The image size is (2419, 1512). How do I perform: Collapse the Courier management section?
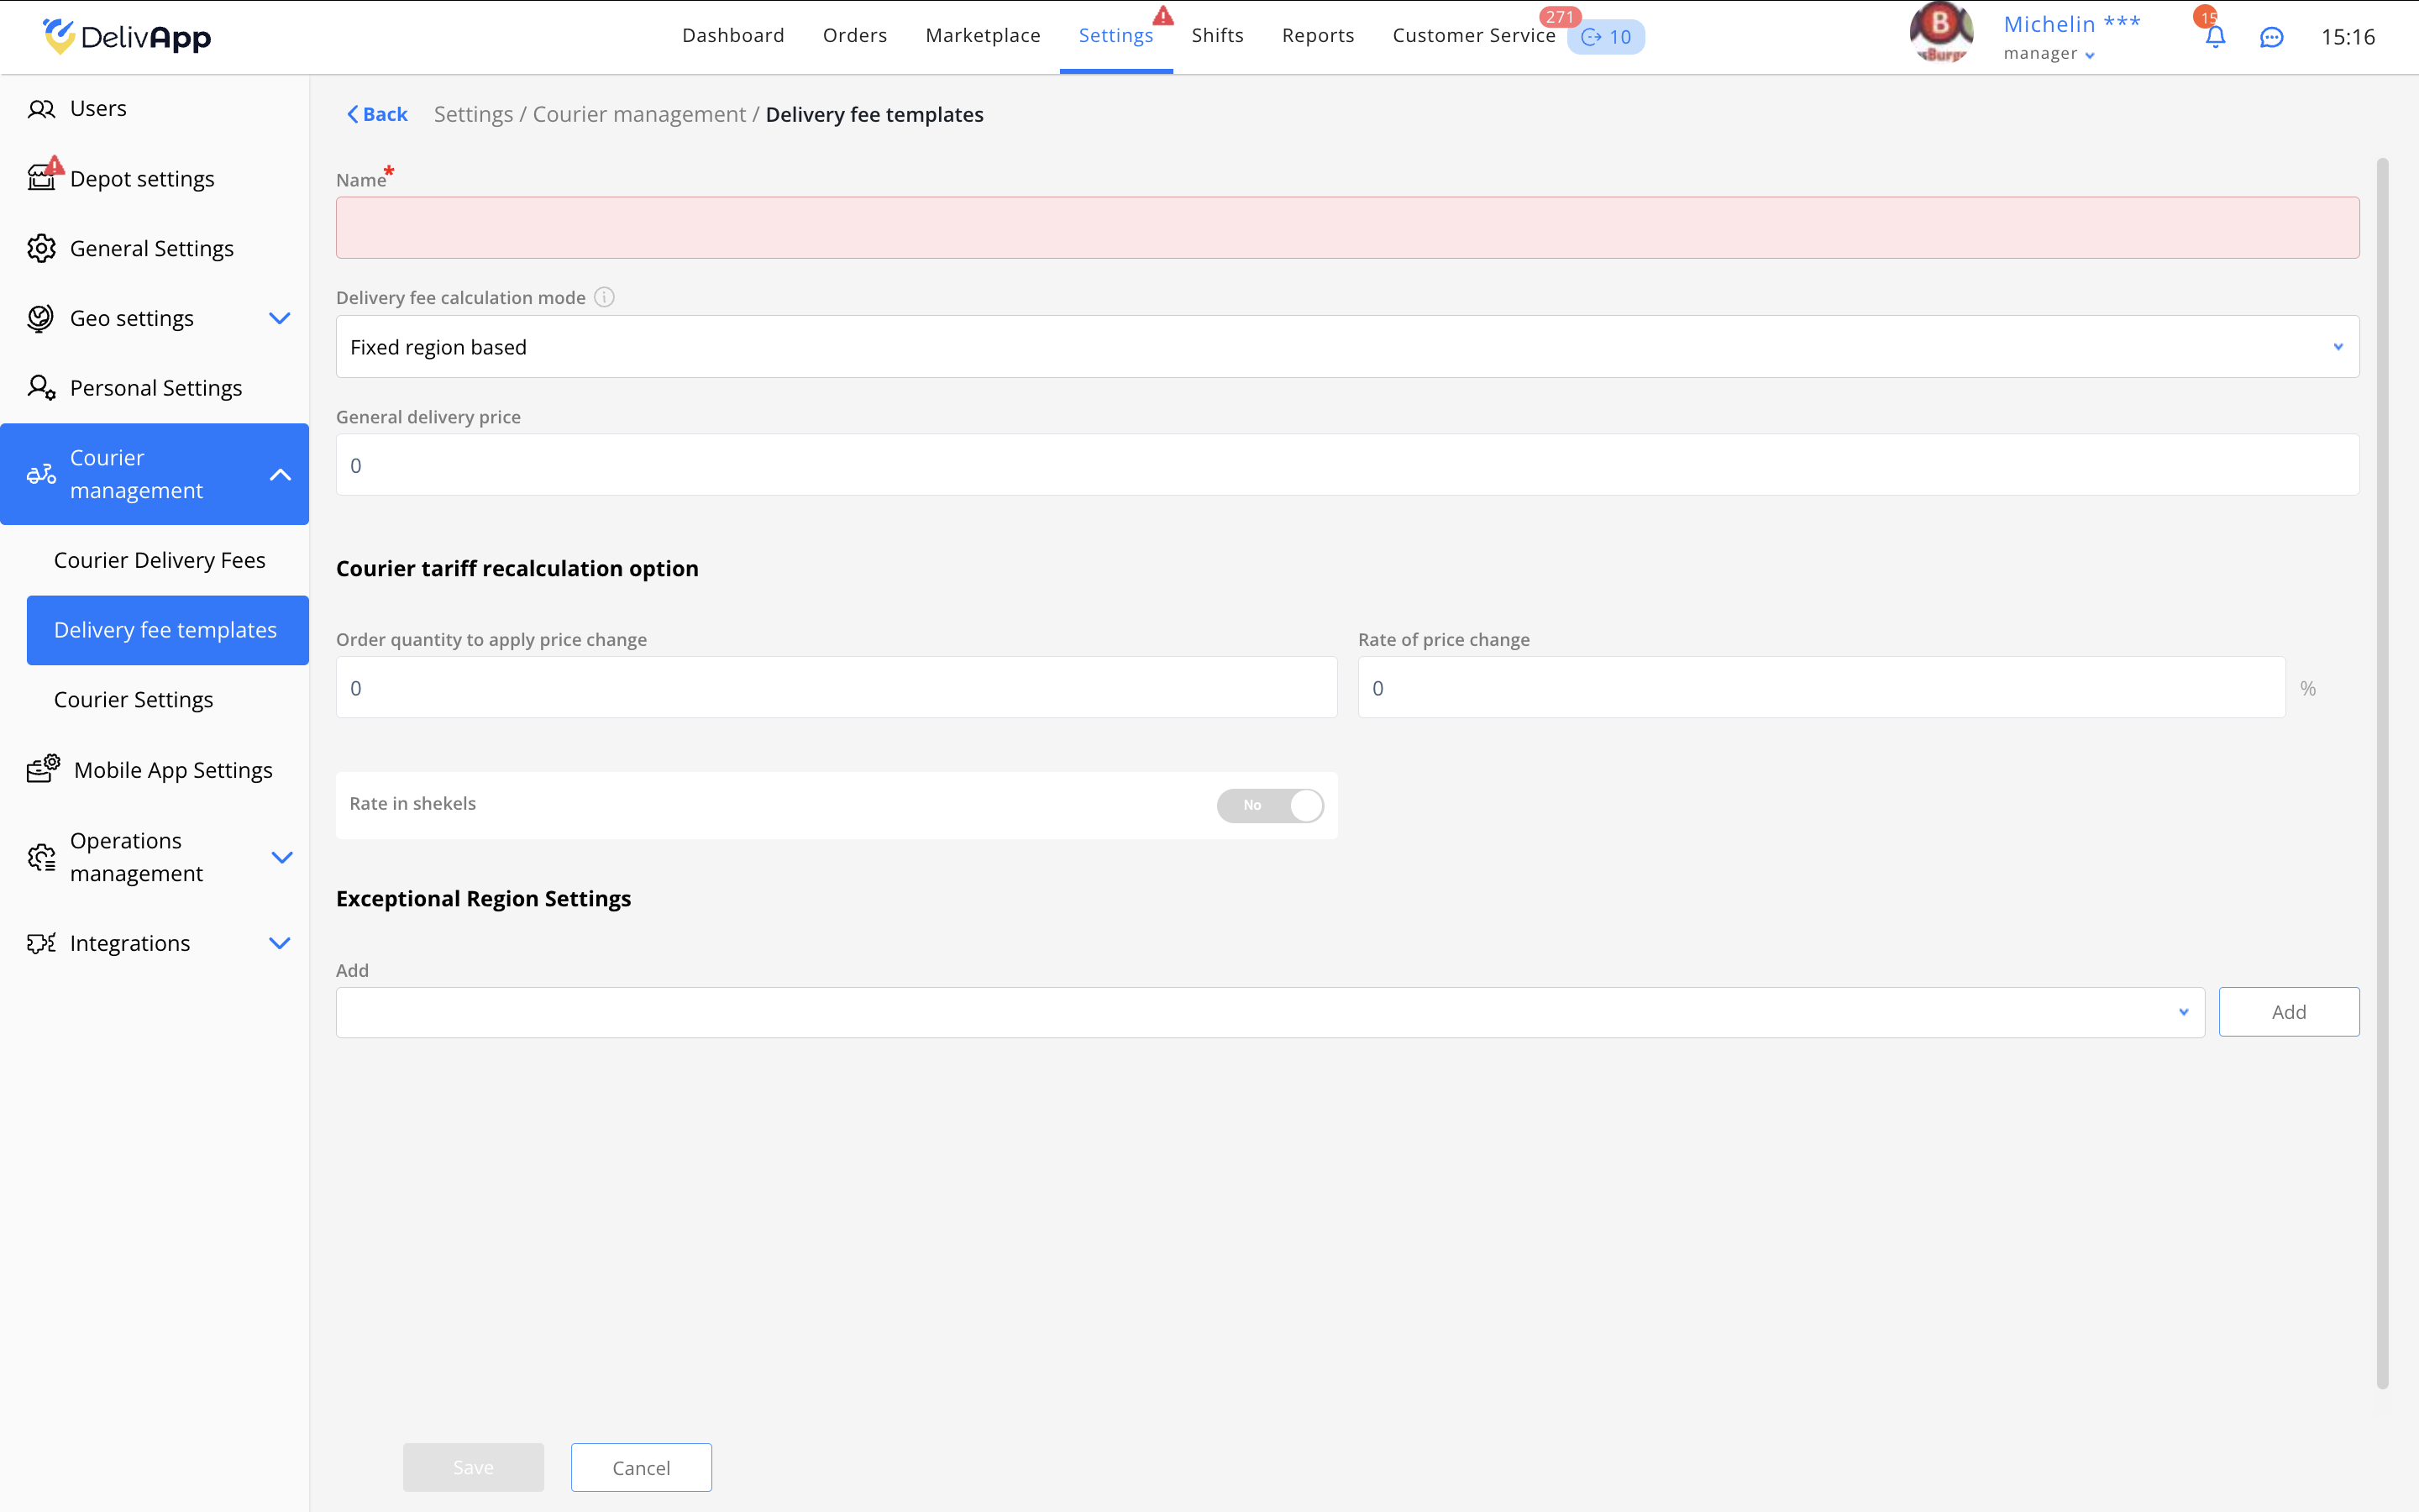pyautogui.click(x=280, y=474)
